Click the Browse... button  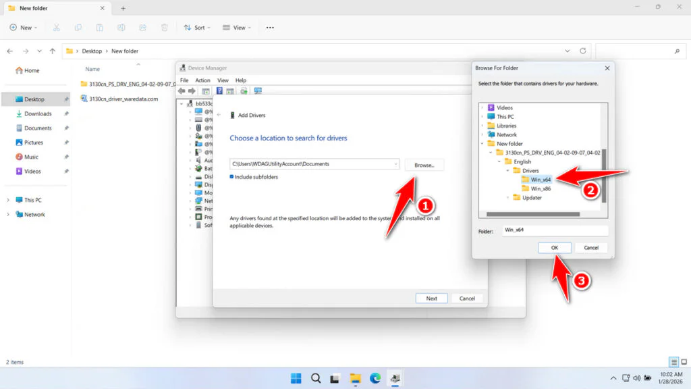click(x=424, y=165)
